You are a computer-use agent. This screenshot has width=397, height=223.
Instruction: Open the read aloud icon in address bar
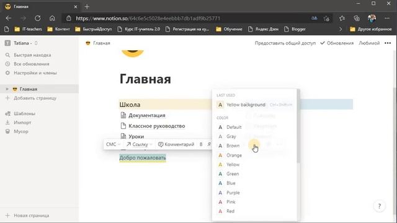point(314,18)
